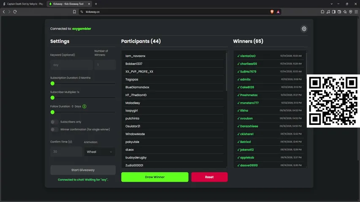Click the participants list scrollbar
360x202 pixels.
(x=226, y=71)
